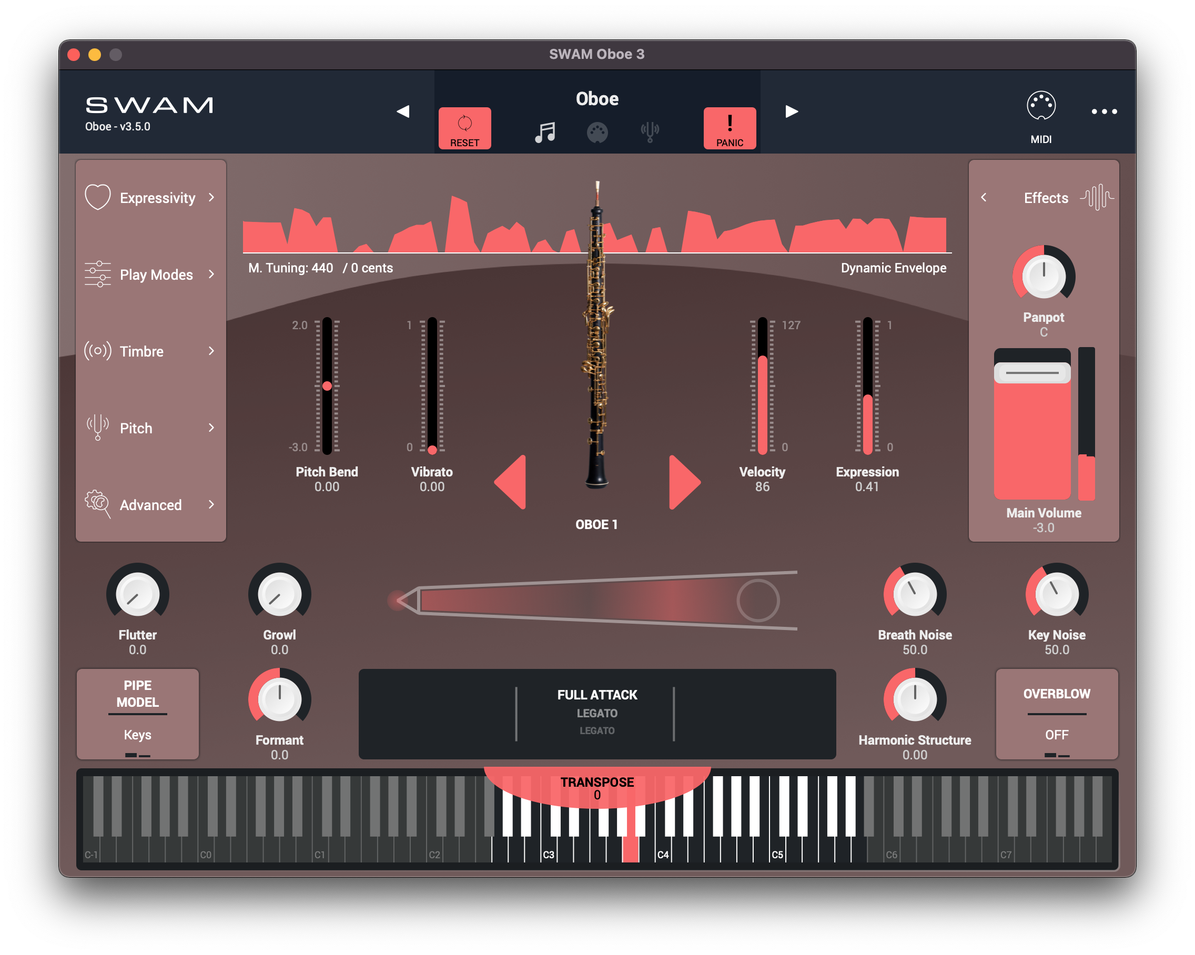This screenshot has width=1195, height=955.
Task: Click the FULL ATTACK LEGATO display
Action: pyautogui.click(x=597, y=714)
